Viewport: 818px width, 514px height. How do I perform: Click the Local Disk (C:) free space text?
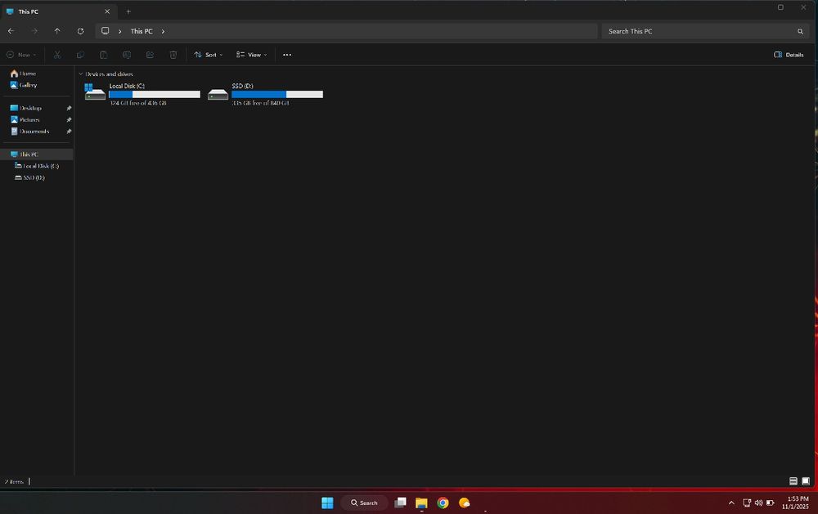(138, 103)
